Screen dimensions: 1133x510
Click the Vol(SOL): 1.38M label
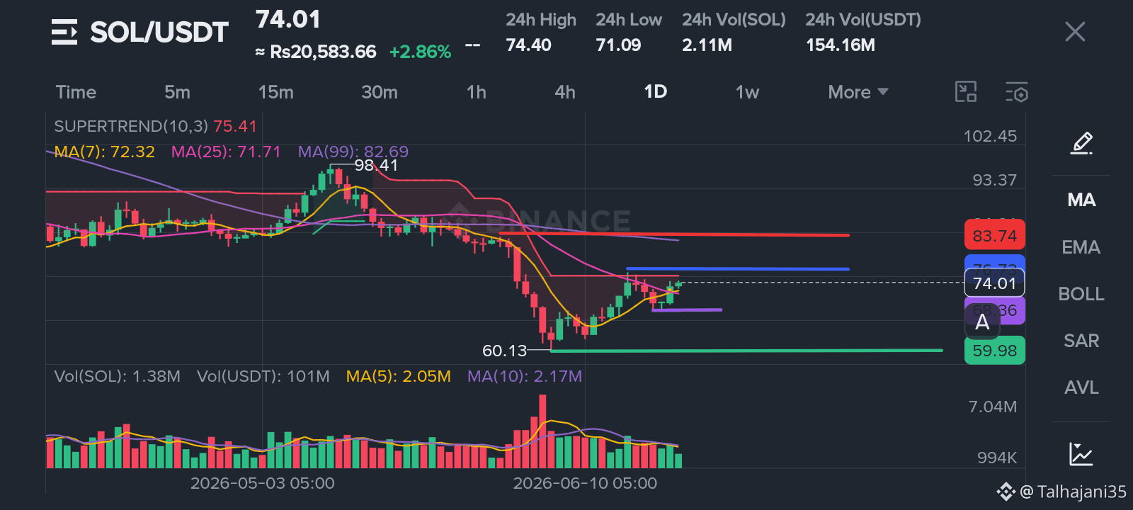coord(118,376)
